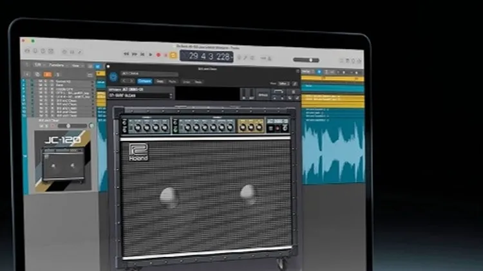Click last knob of amp Channel 2
Viewport: 483px width, 271px height.
230,127
